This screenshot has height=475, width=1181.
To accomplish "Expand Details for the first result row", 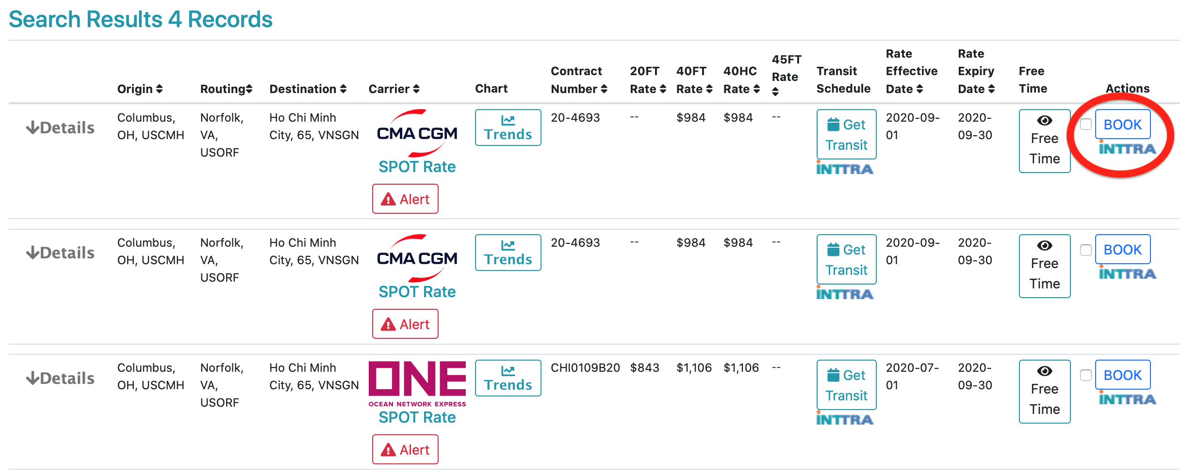I will 60,127.
